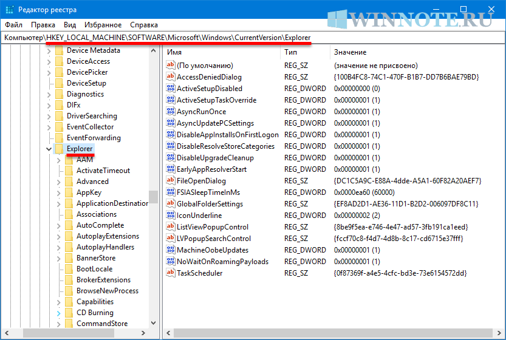Open the Файл menu

point(13,25)
